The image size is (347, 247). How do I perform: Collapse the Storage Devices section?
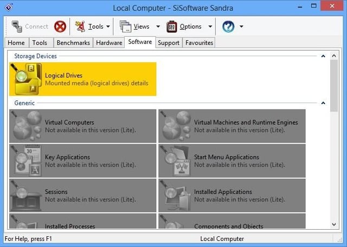coord(323,56)
